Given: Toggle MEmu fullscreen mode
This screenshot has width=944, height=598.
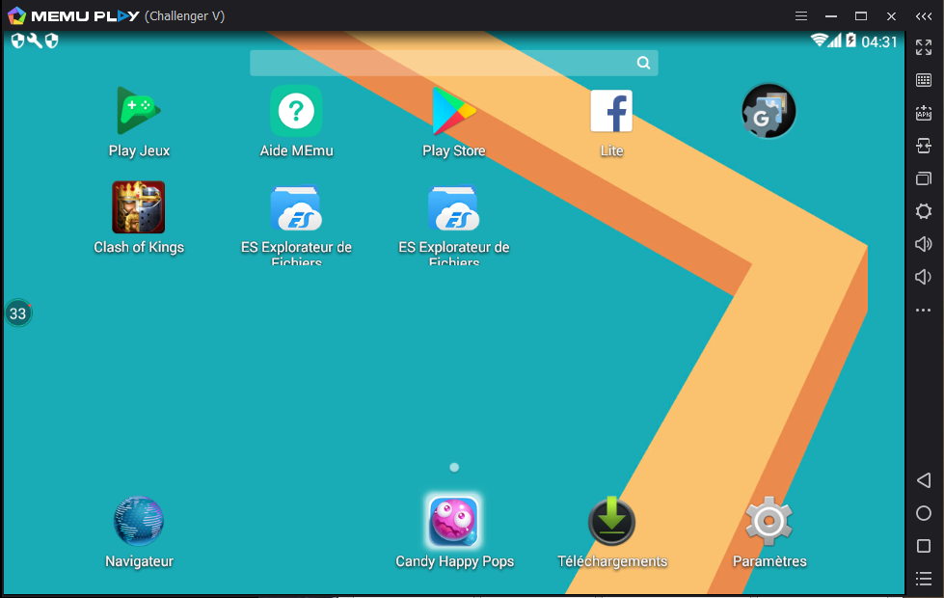Looking at the screenshot, I should point(924,47).
